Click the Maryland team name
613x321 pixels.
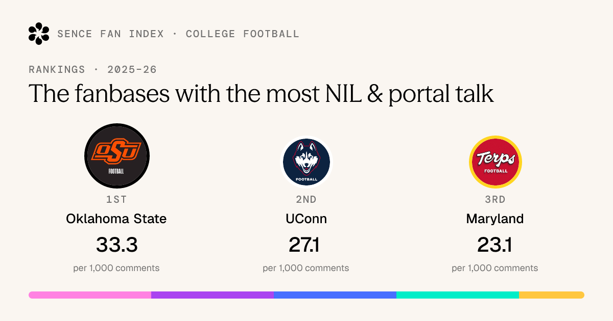[495, 219]
